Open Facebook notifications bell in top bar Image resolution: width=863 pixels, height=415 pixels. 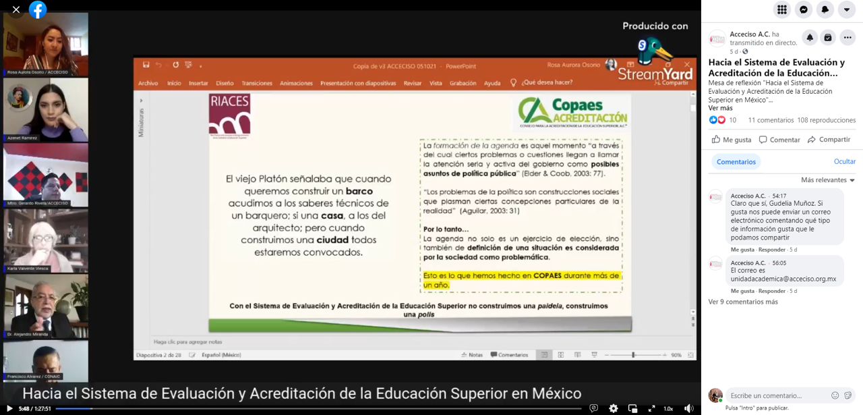point(825,9)
